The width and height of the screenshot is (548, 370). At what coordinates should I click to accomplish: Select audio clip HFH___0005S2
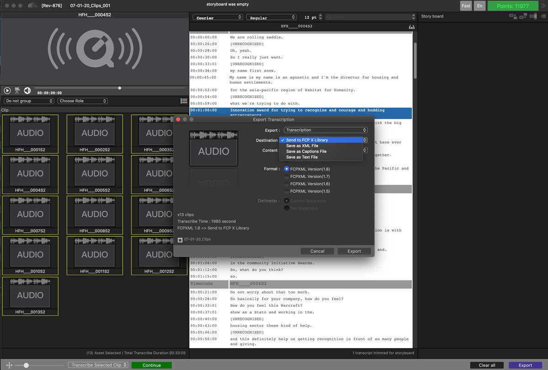coord(95,174)
